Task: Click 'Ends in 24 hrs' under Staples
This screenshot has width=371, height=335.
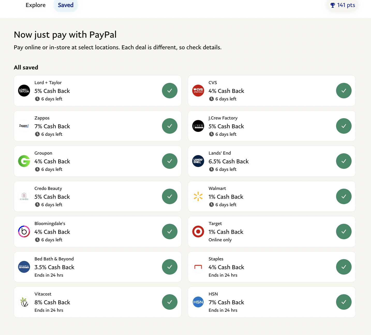Action: [223, 275]
